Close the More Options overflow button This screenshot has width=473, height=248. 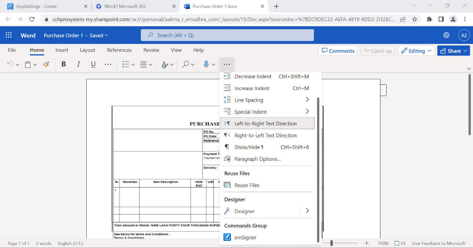click(x=227, y=64)
